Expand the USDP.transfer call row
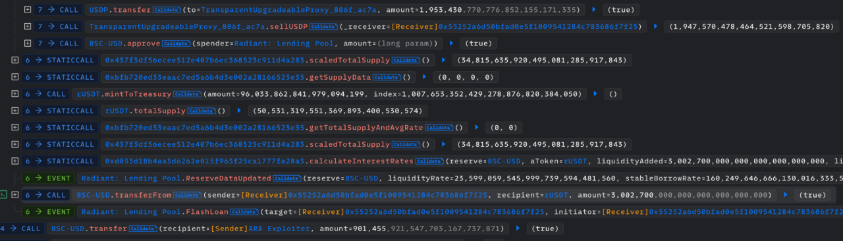 pos(27,10)
